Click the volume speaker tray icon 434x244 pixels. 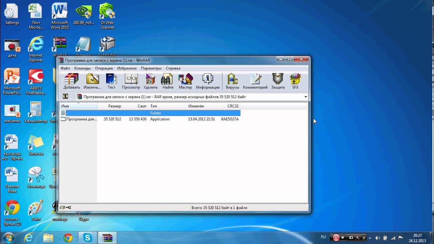(x=378, y=238)
